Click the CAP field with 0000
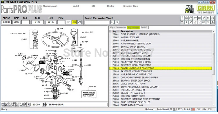218x114 pixels. pos(17,22)
